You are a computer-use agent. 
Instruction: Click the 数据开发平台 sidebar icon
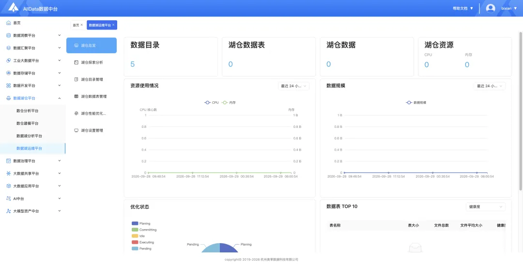9,85
